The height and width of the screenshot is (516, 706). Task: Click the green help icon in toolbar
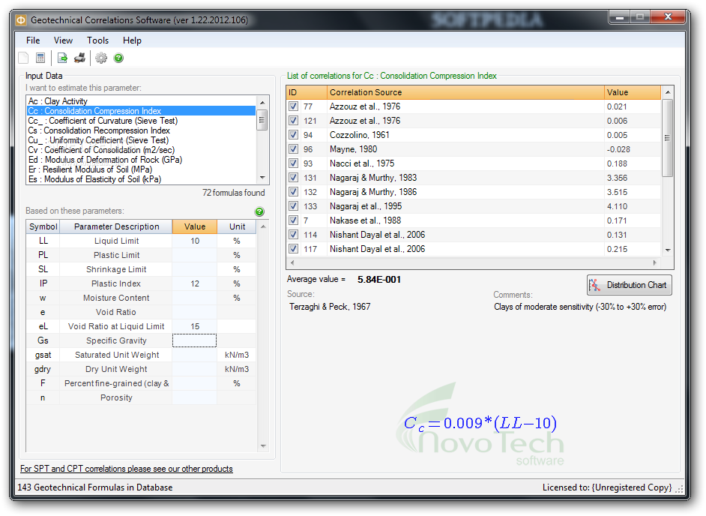[118, 58]
